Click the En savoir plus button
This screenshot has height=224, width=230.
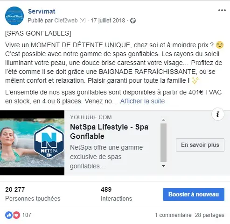(200, 145)
